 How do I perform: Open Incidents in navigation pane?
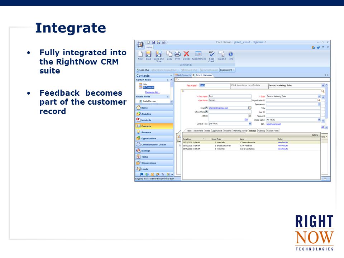(x=154, y=120)
